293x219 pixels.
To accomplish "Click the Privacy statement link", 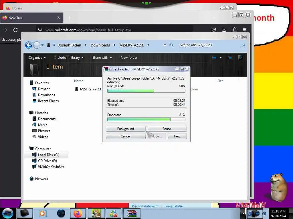I will [x=145, y=206].
